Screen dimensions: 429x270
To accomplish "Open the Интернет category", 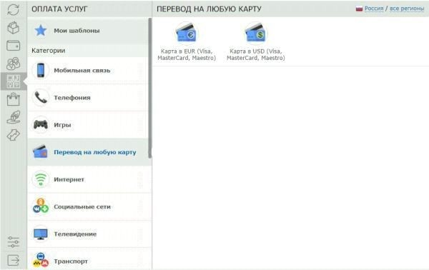I will click(x=89, y=179).
